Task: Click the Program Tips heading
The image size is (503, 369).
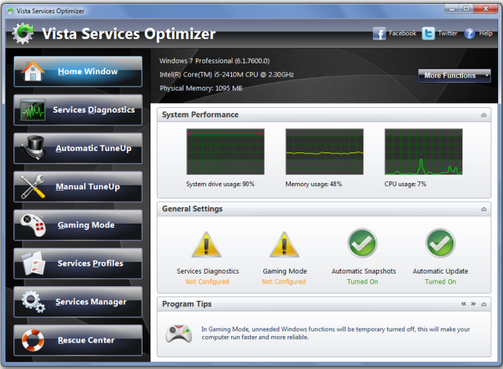Action: click(186, 303)
